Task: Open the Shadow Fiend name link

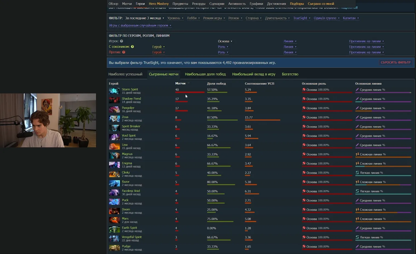Action: [131, 98]
